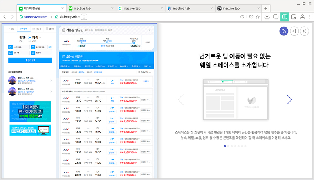Toggle the green Whale Space split-view button

coord(285,17)
